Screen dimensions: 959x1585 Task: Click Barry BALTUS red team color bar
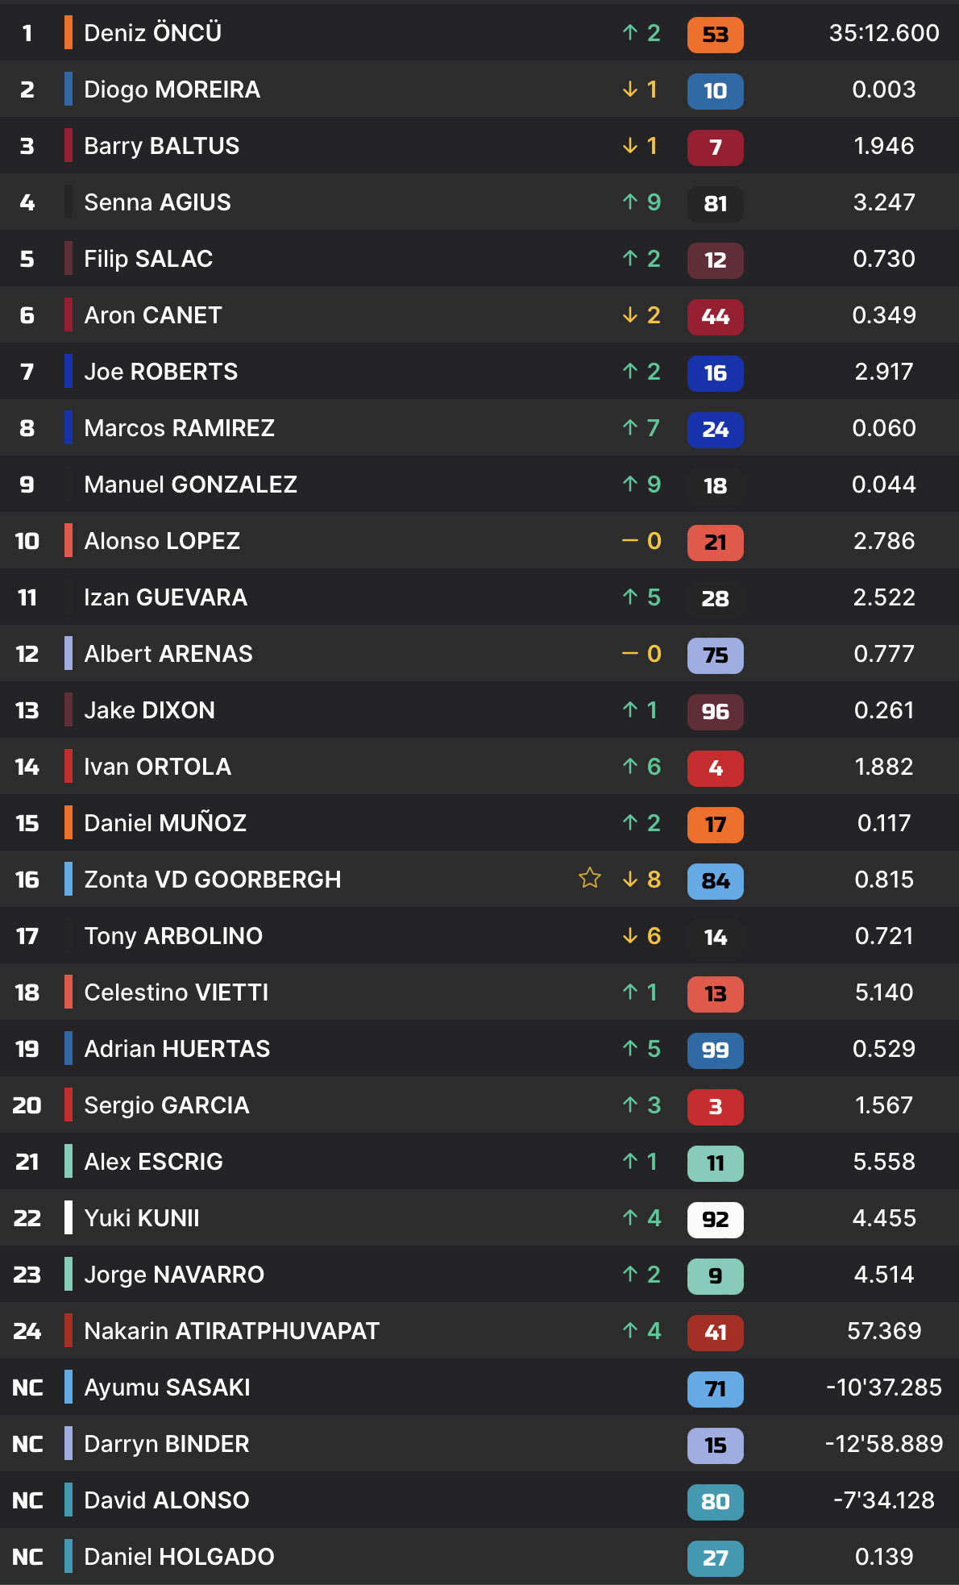(x=68, y=146)
